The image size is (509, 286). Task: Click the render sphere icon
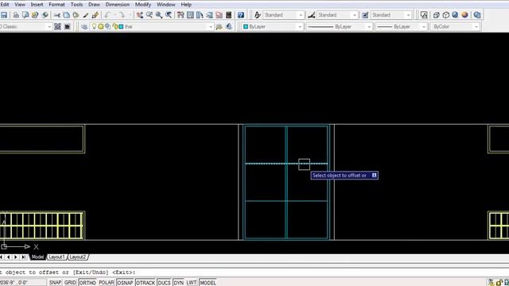[464, 15]
